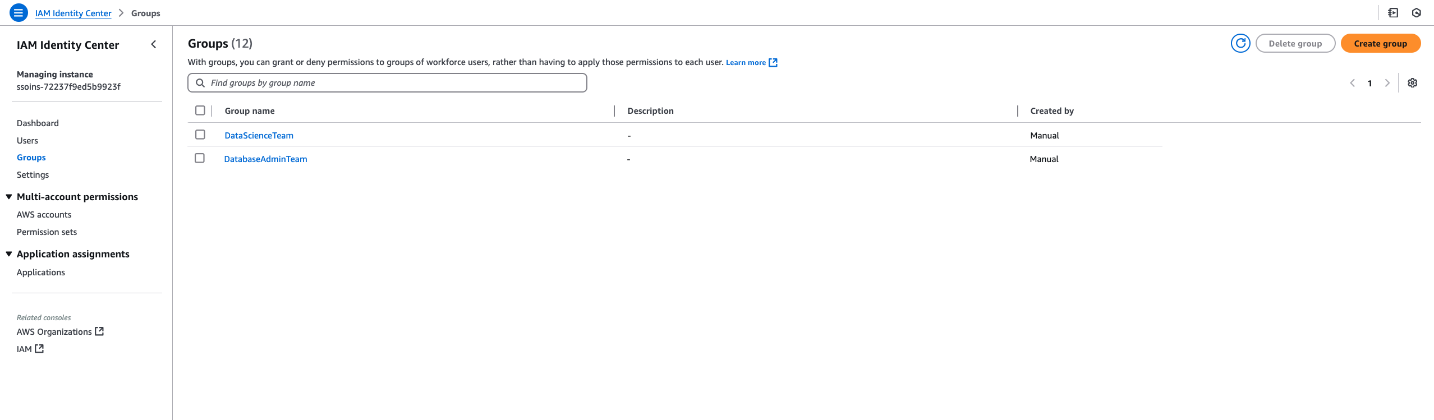Check the DataScienceTeam row checkbox
This screenshot has width=1434, height=420.
[x=200, y=135]
